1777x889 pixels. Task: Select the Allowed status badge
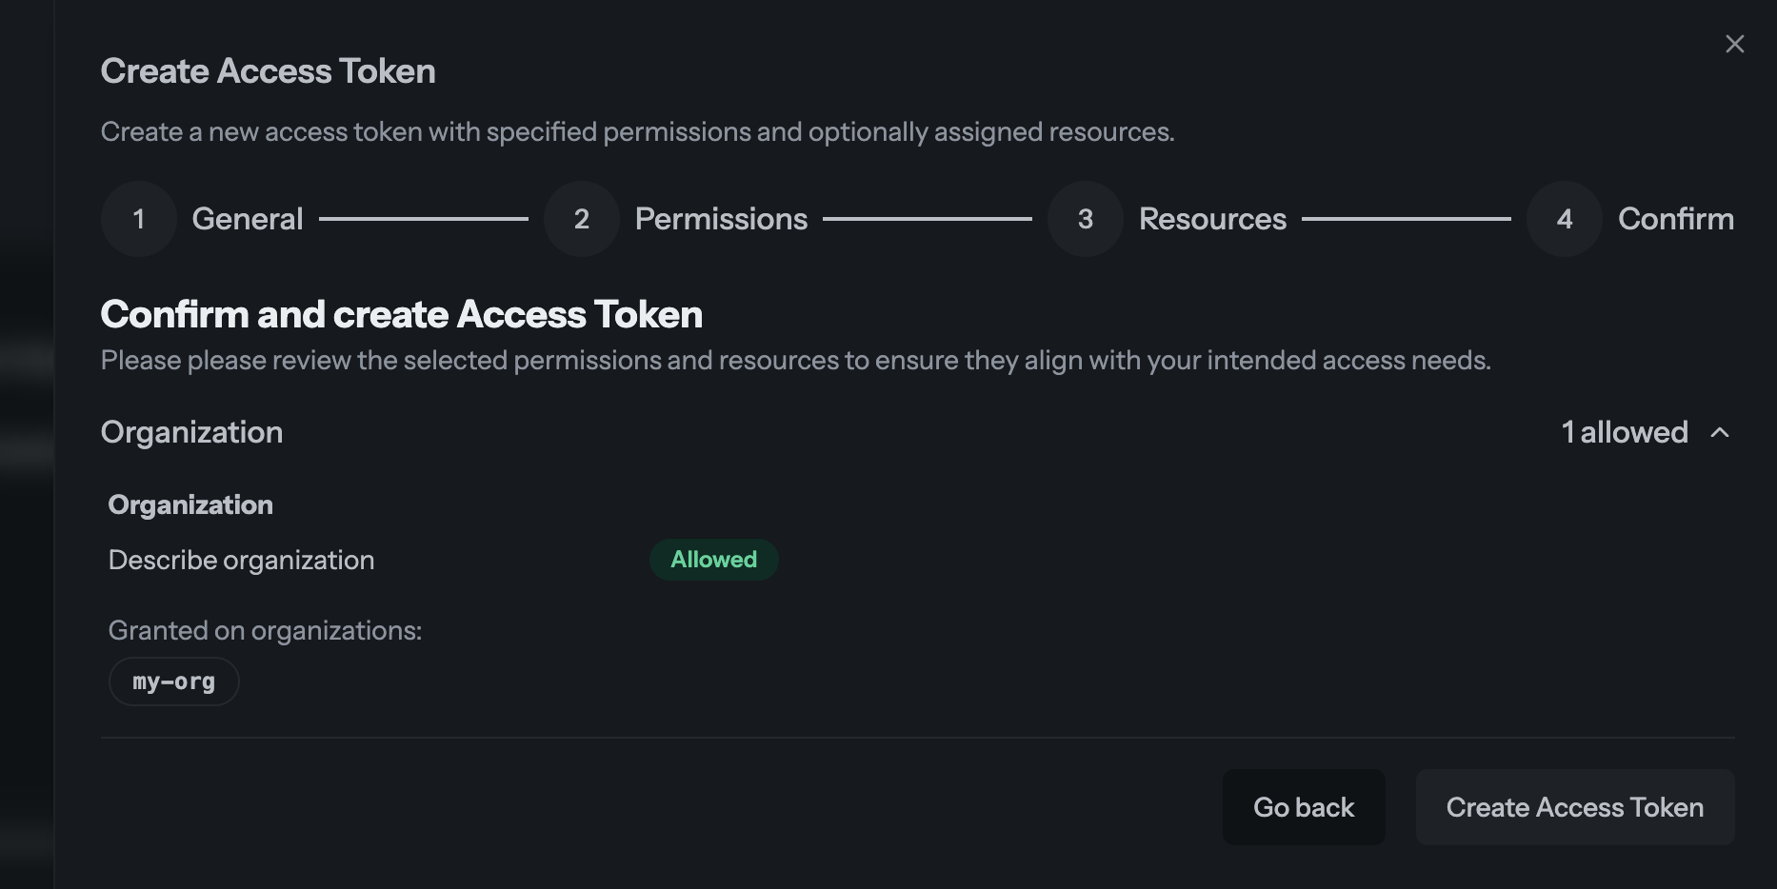(x=713, y=560)
